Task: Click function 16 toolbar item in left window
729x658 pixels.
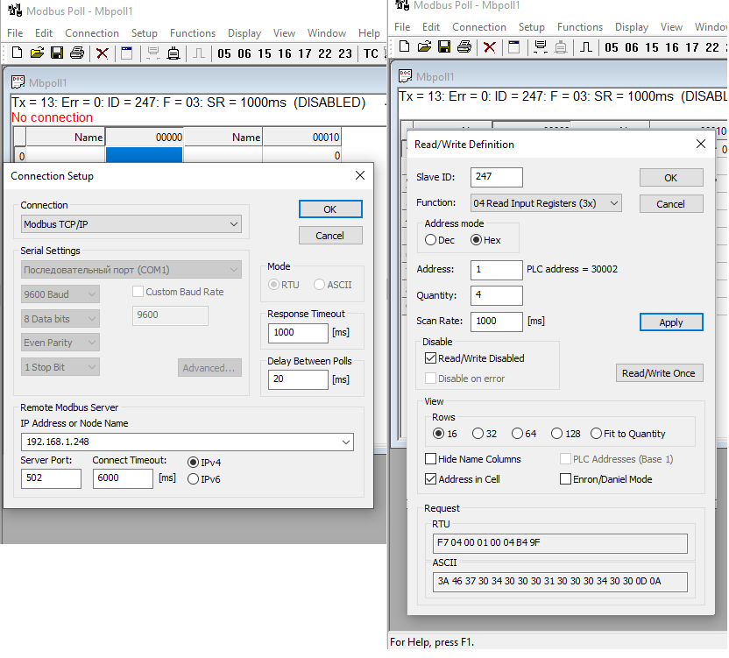Action: pos(285,54)
